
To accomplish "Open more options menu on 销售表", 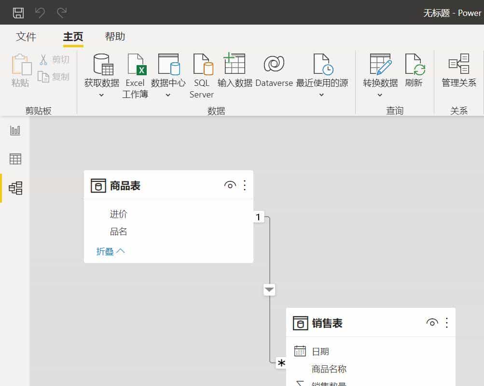I will point(446,323).
